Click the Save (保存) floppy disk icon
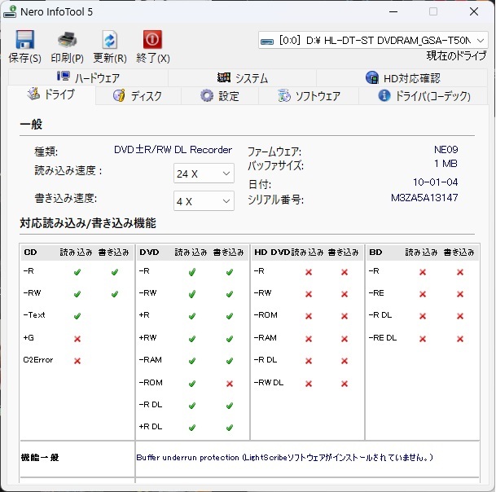This screenshot has height=492, width=496. pyautogui.click(x=24, y=40)
